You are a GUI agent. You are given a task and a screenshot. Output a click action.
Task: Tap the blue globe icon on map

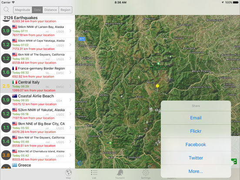click(x=80, y=163)
